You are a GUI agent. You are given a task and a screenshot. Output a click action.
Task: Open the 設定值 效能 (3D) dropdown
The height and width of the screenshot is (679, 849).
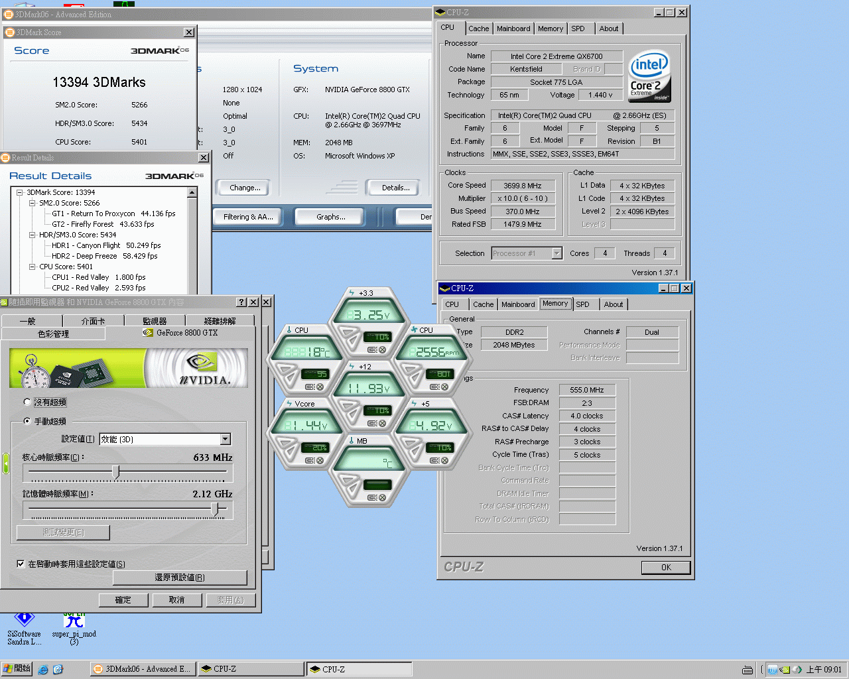pos(226,439)
